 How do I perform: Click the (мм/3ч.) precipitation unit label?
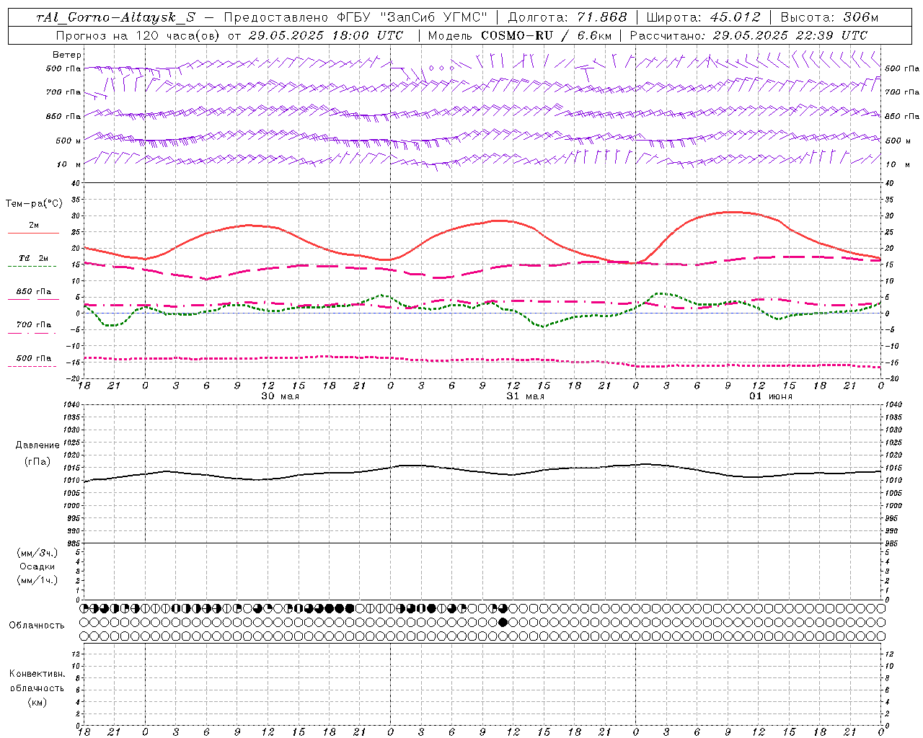(x=37, y=553)
